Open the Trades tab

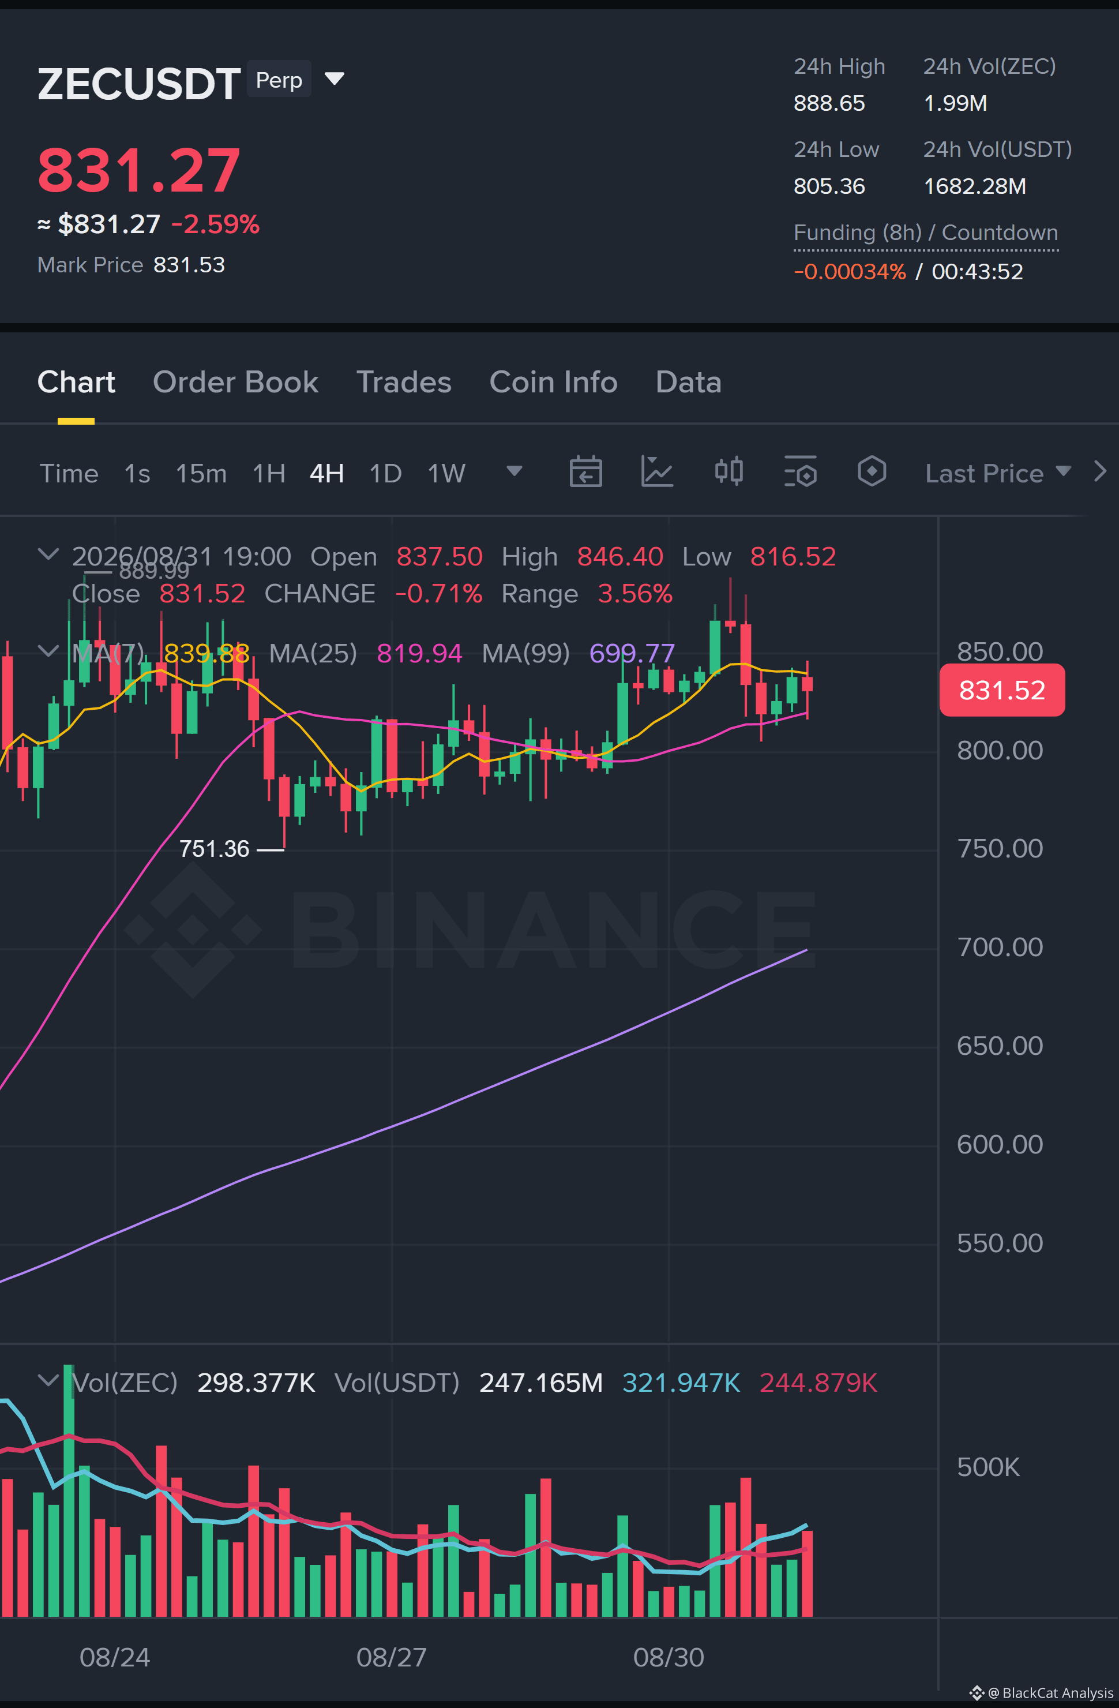pyautogui.click(x=404, y=383)
